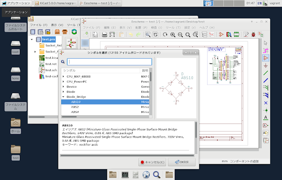Open the Footprint editor icon
282x180 pixels.
pos(236,34)
